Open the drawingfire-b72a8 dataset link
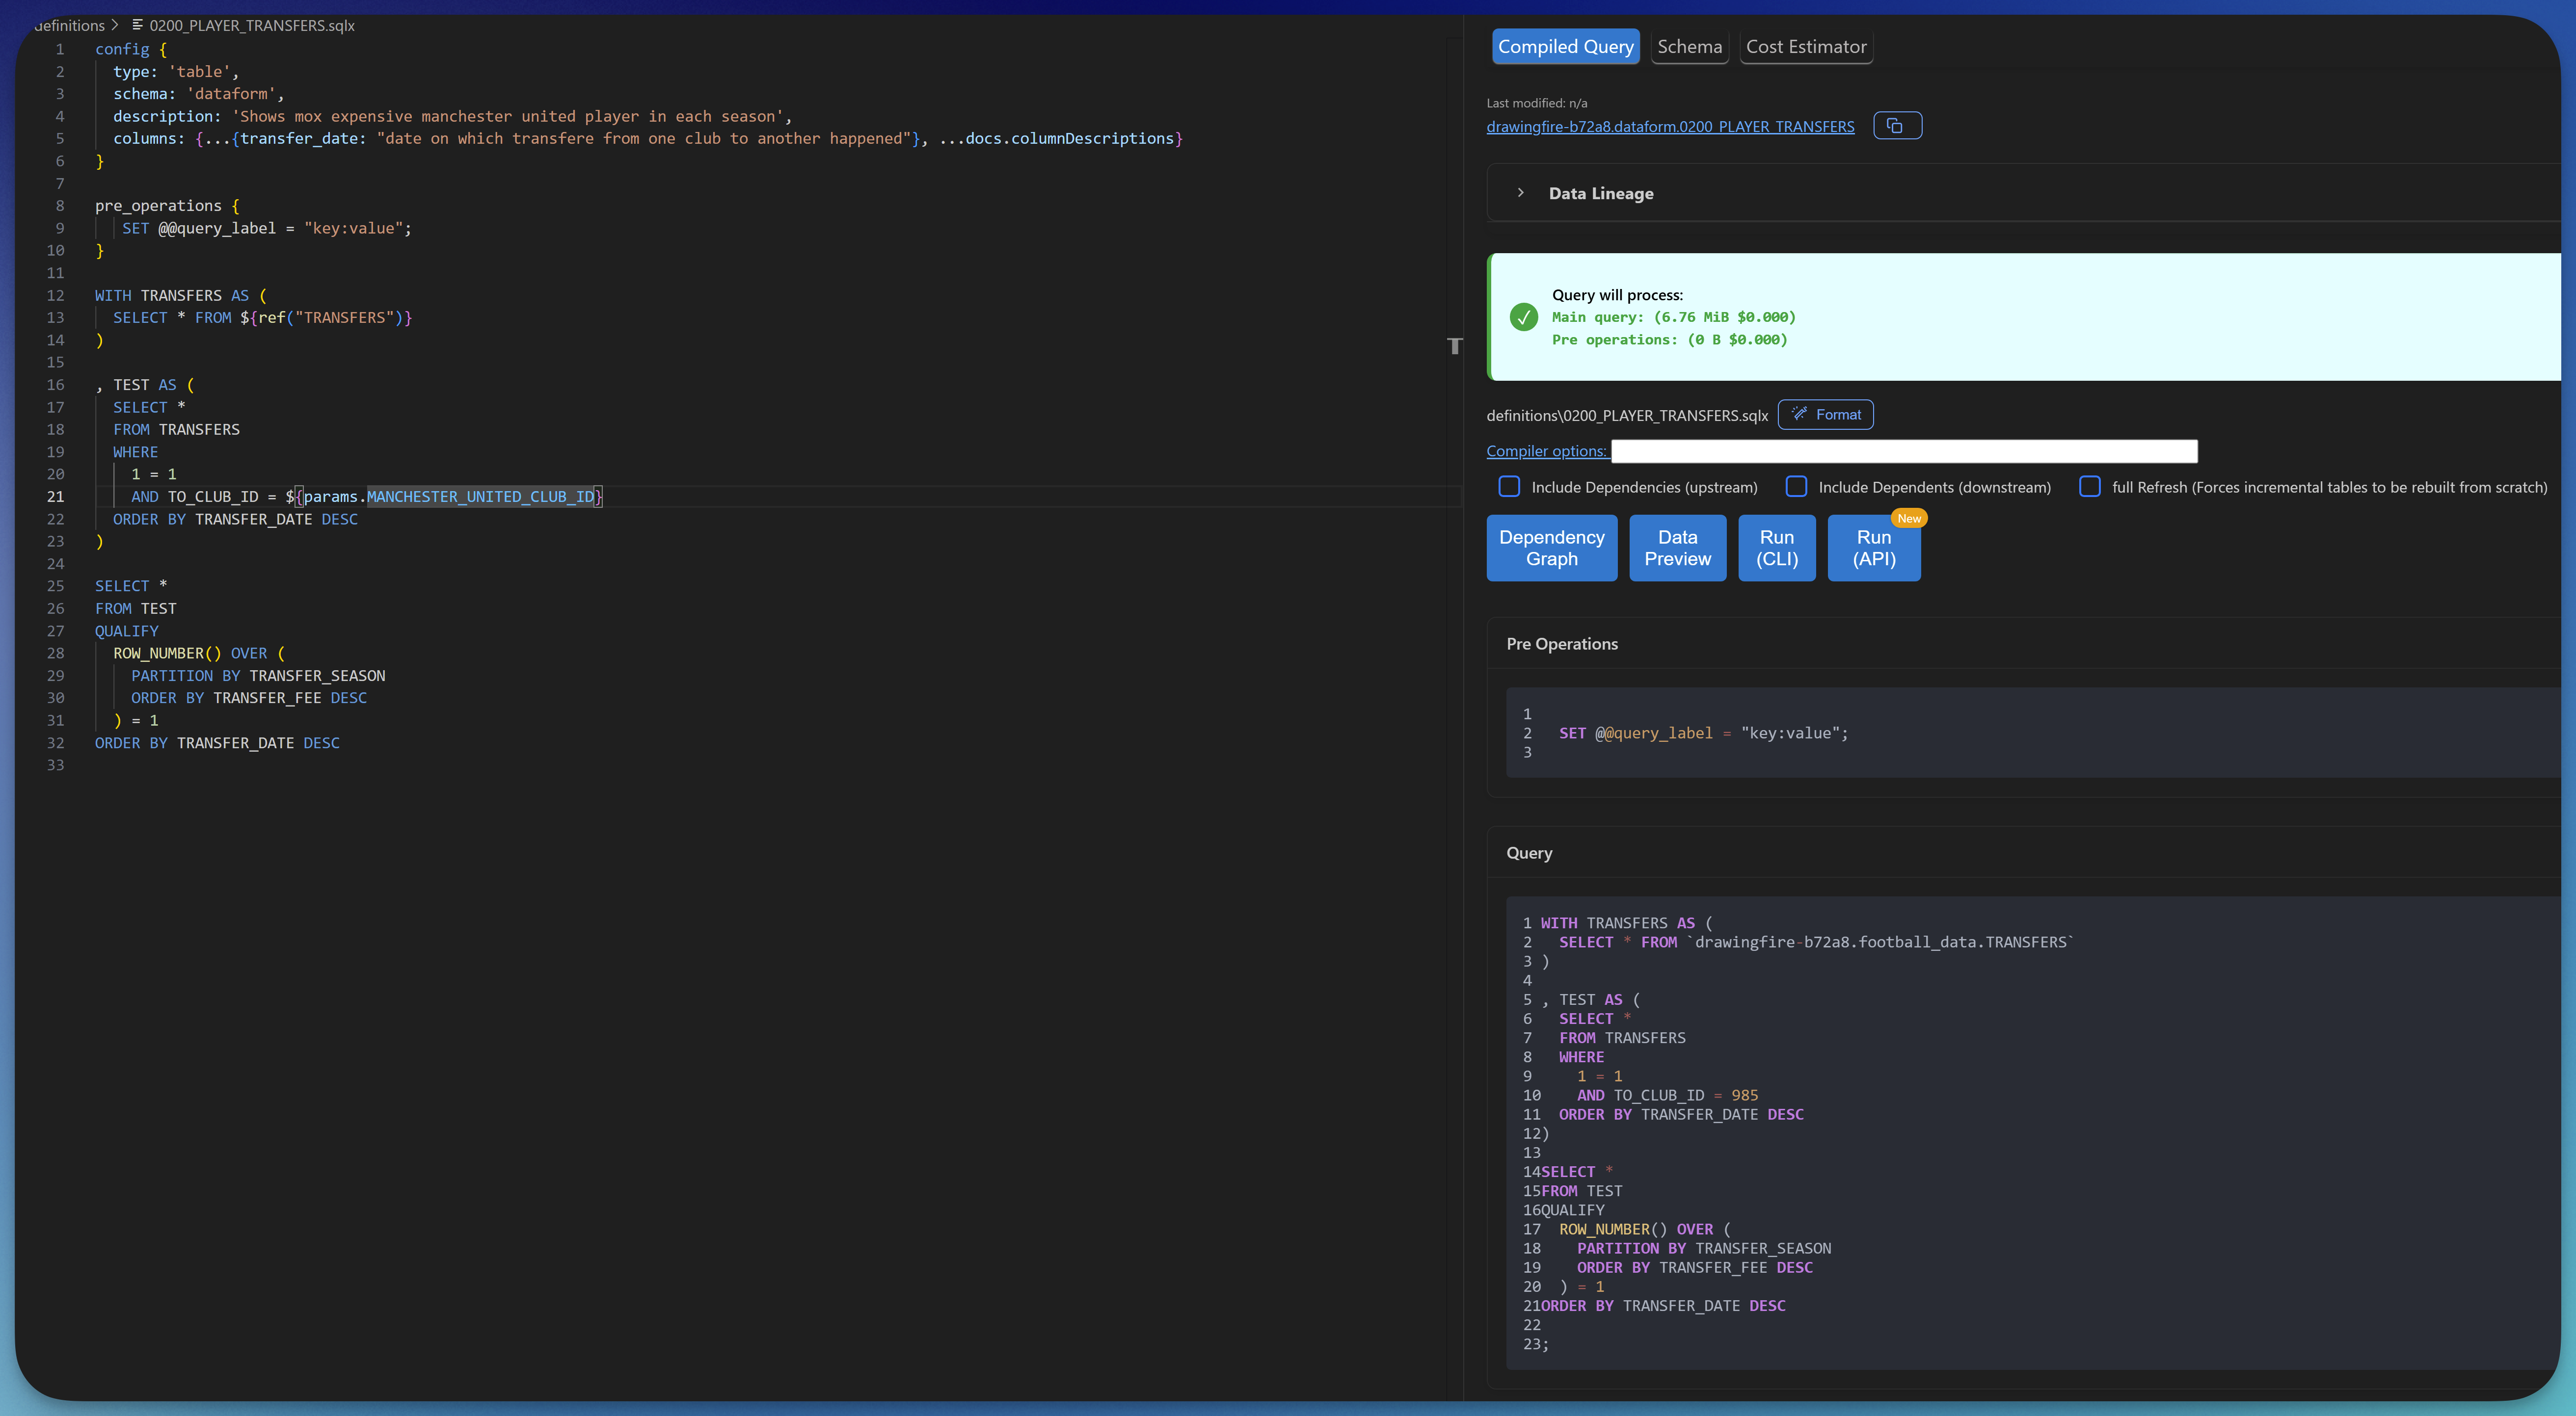The height and width of the screenshot is (1416, 2576). point(1670,126)
